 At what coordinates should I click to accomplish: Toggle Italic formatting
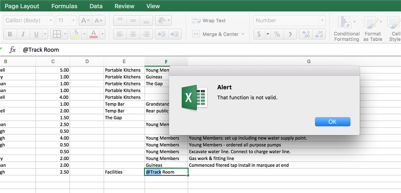click(23, 34)
